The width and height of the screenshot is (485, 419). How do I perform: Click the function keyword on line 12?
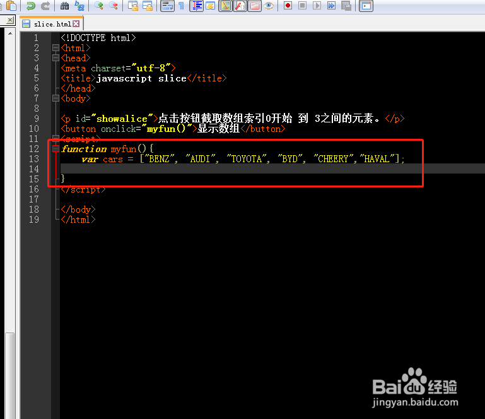(84, 149)
